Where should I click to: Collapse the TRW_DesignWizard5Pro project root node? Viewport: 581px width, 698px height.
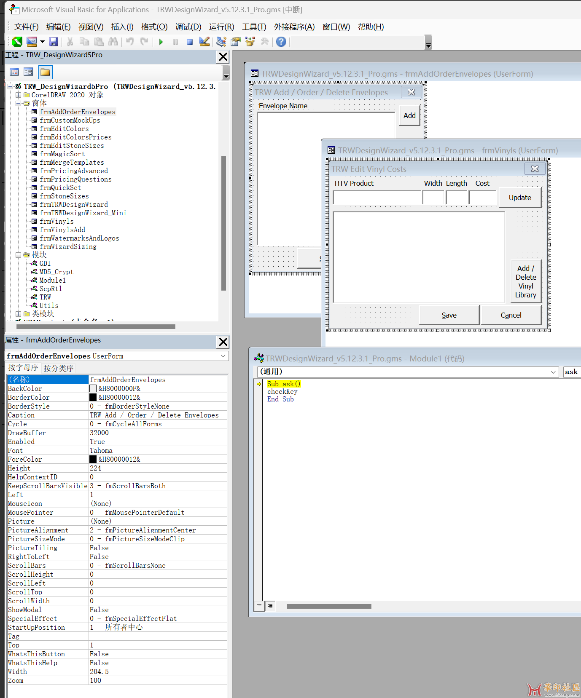click(x=10, y=86)
